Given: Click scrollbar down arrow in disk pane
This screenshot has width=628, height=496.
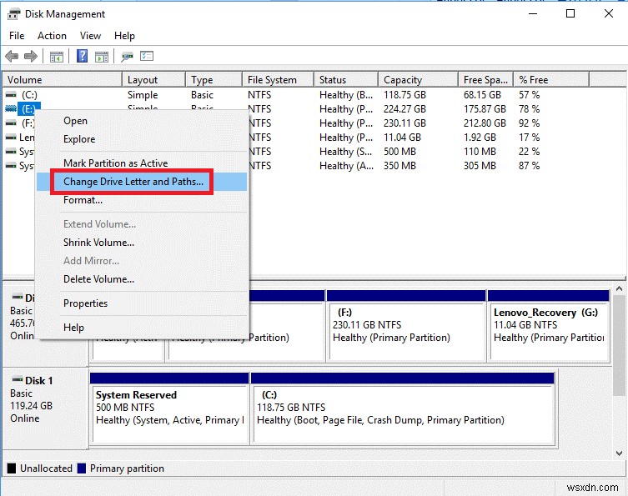Looking at the screenshot, I should pos(619,453).
